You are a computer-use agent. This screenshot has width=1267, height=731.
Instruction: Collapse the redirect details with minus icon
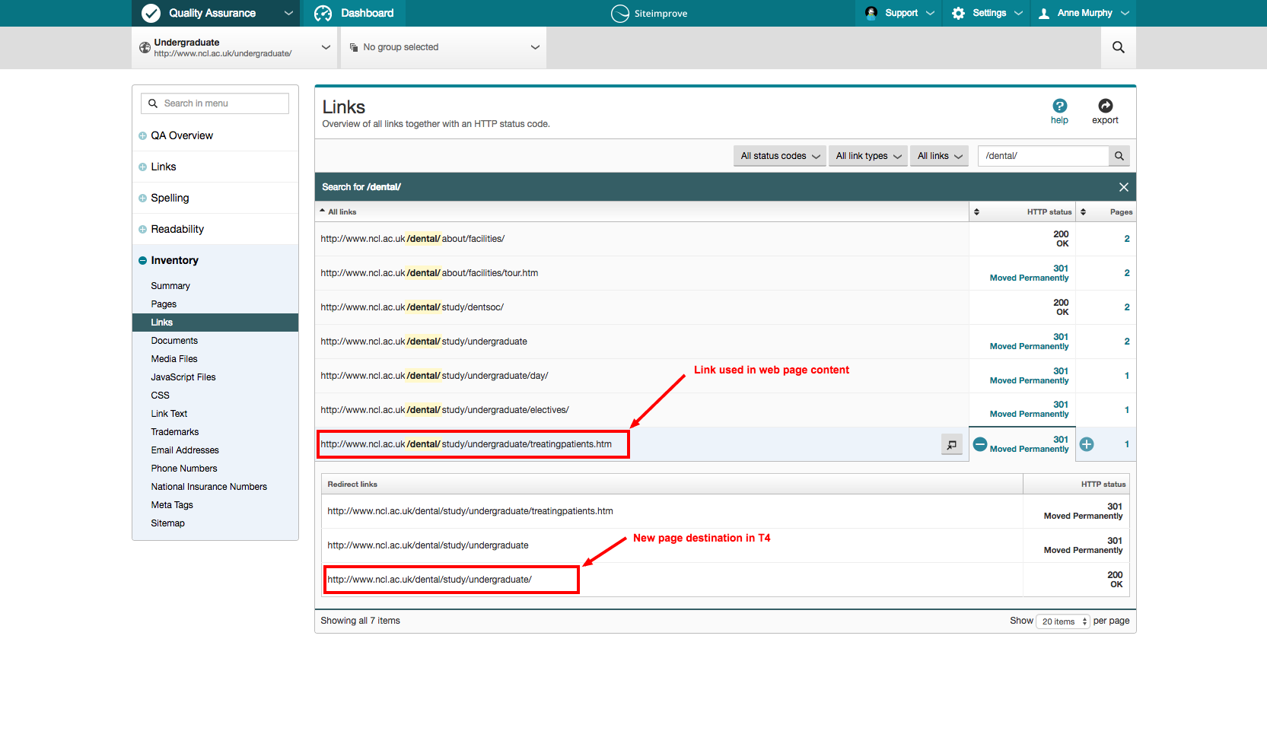980,444
